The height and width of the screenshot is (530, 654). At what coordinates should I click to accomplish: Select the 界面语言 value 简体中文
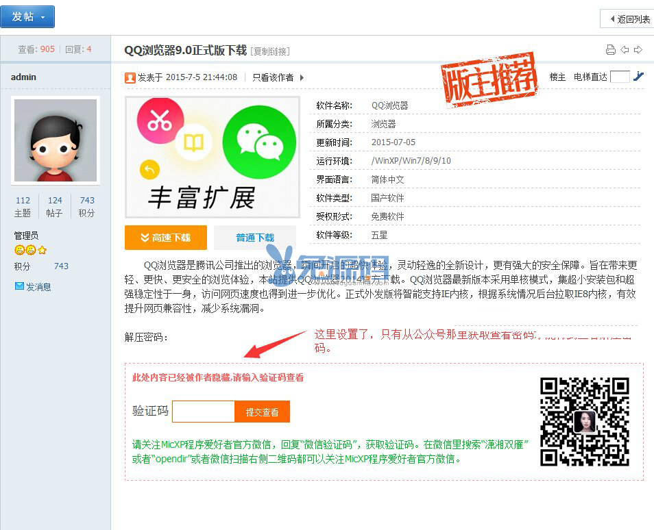click(387, 179)
